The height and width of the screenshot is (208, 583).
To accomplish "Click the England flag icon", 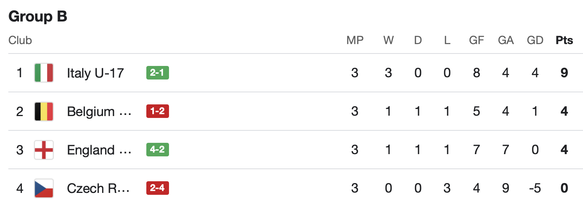I will point(44,150).
